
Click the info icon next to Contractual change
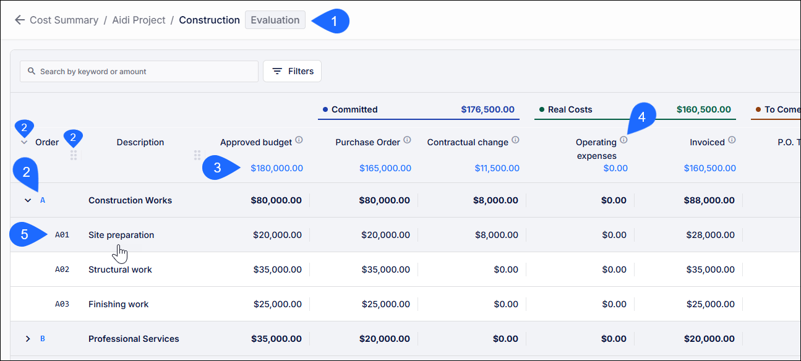(515, 140)
